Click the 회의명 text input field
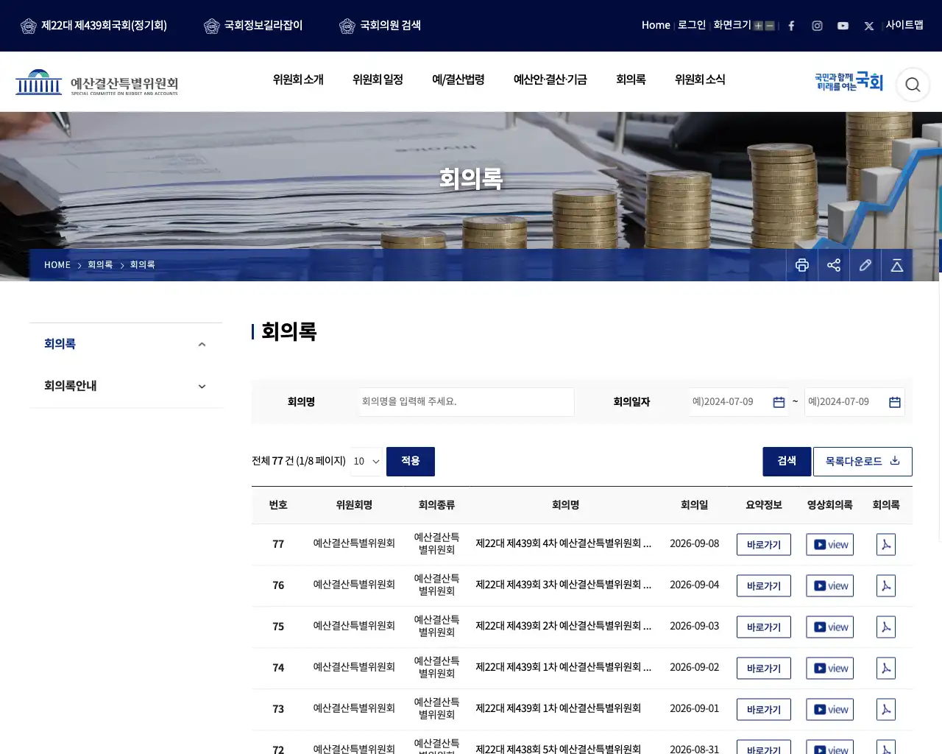 [x=467, y=402]
